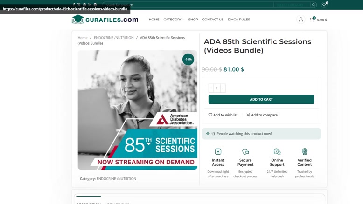Open the Select Category dropdown in search
This screenshot has width=363, height=204.
pos(292,5)
